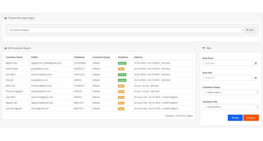
Task: Click the orange Reset button
Action: pos(251,118)
